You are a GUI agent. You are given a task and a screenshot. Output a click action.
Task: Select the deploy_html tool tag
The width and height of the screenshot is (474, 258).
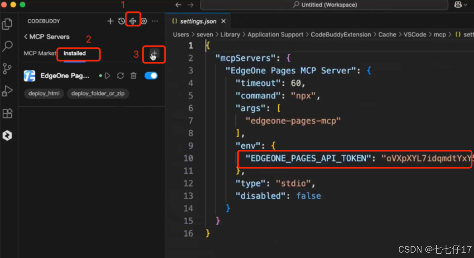click(44, 93)
